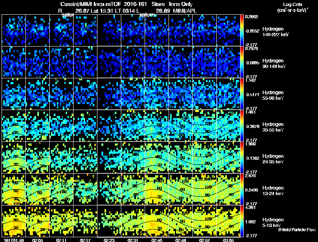318x242 pixels.
Task: Click the 'B-field Particle Flow' caption
Action: (x=297, y=230)
